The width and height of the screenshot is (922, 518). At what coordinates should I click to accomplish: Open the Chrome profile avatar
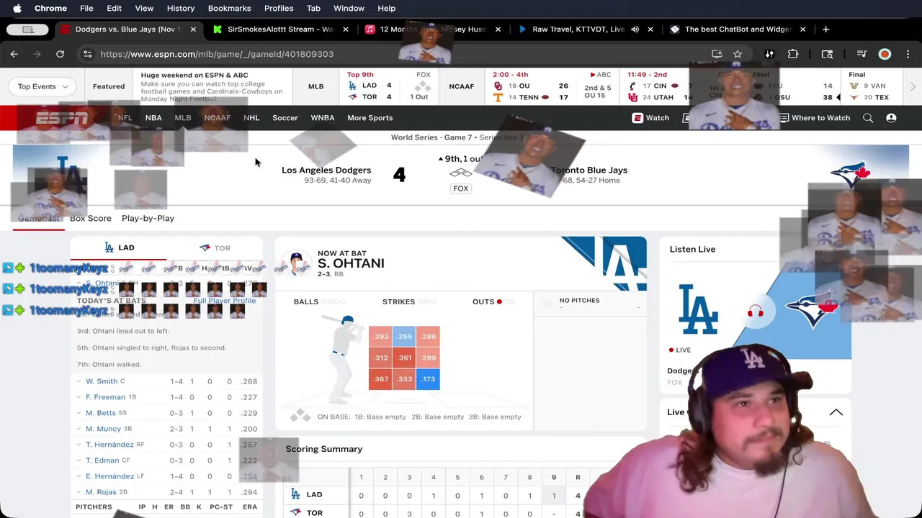tap(885, 54)
